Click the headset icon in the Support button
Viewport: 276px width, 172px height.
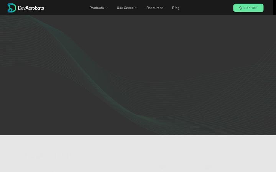click(x=240, y=8)
